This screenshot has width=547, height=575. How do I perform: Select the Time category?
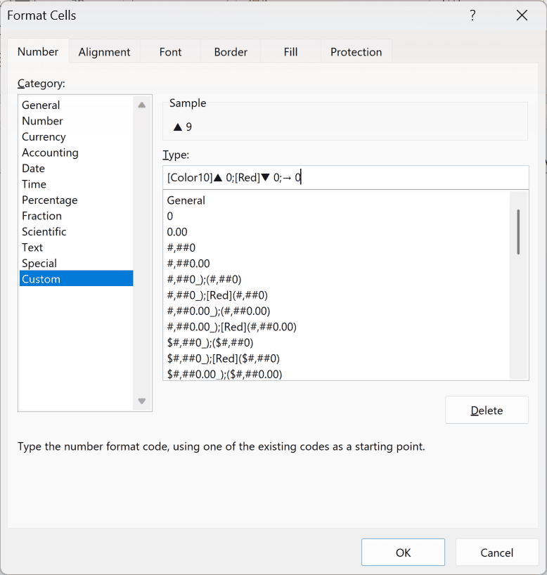coord(77,183)
